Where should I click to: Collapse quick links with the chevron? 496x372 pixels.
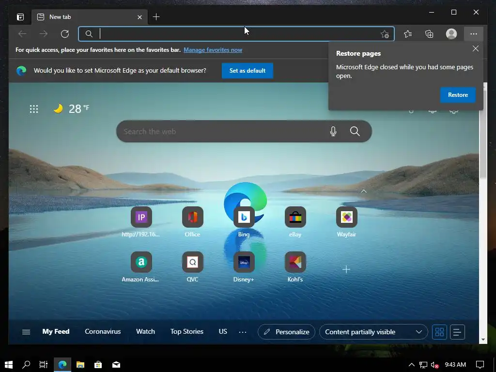(x=364, y=191)
